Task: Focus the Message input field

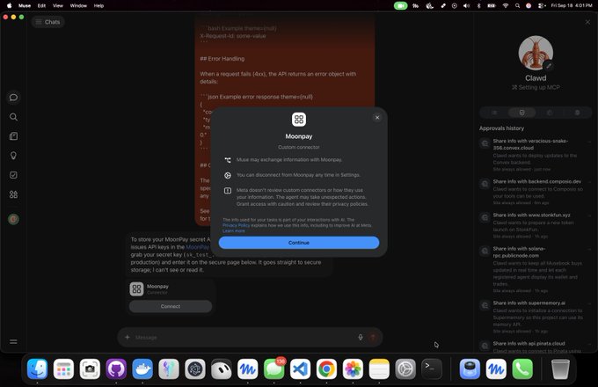Action: click(244, 338)
